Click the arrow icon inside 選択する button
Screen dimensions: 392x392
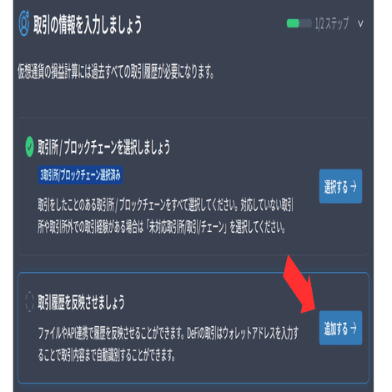point(354,187)
